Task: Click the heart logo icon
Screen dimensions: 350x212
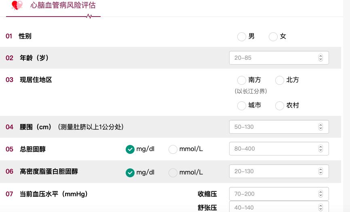Action: click(x=17, y=6)
